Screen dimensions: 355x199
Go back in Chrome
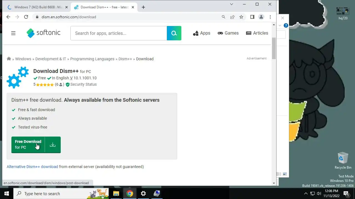tap(8, 17)
